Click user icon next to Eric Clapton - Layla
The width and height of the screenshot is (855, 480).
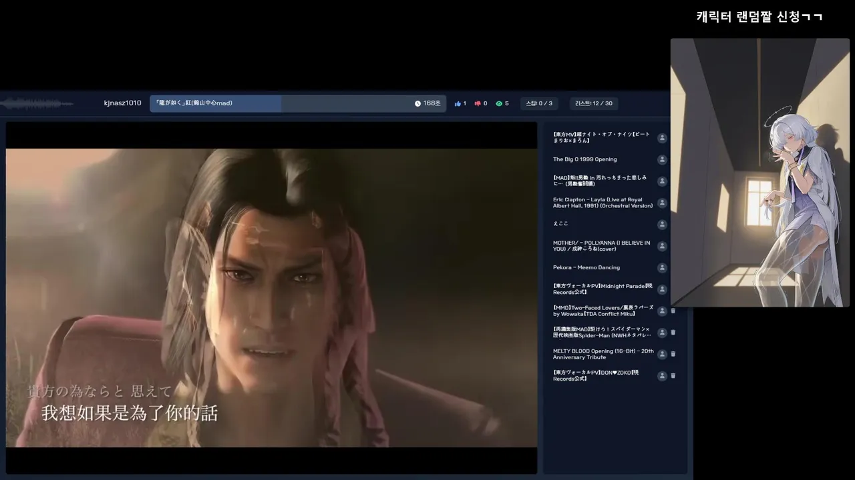pos(662,203)
